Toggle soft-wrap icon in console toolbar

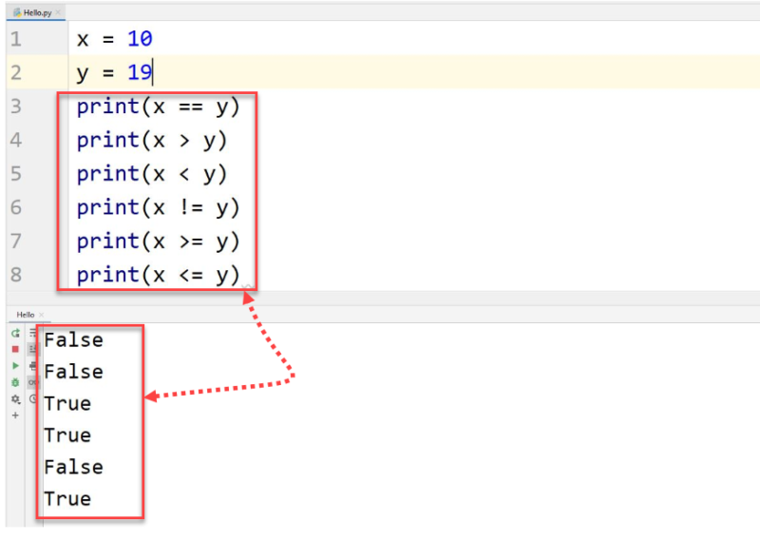(x=33, y=333)
